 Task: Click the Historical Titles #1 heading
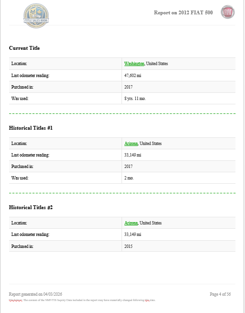coord(31,128)
